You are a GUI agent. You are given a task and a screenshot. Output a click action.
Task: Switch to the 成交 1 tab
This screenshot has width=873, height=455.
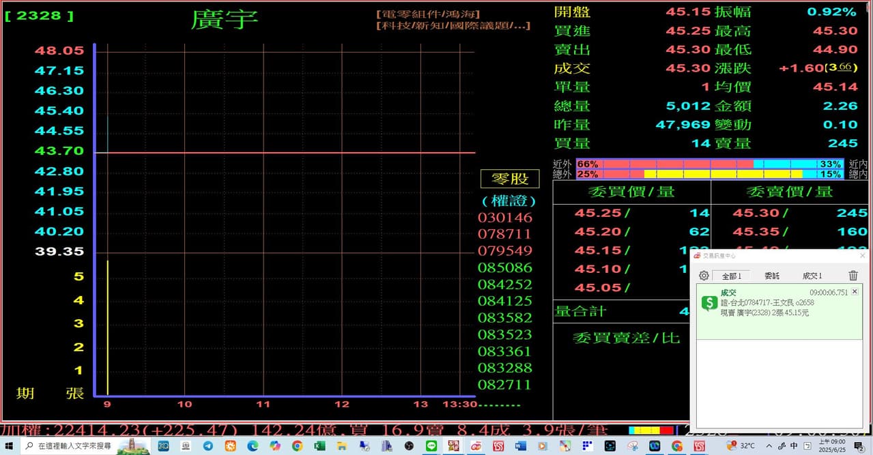point(812,276)
